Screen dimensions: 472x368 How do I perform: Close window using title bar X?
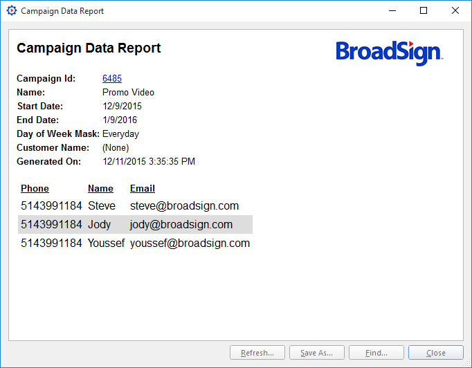click(x=455, y=11)
